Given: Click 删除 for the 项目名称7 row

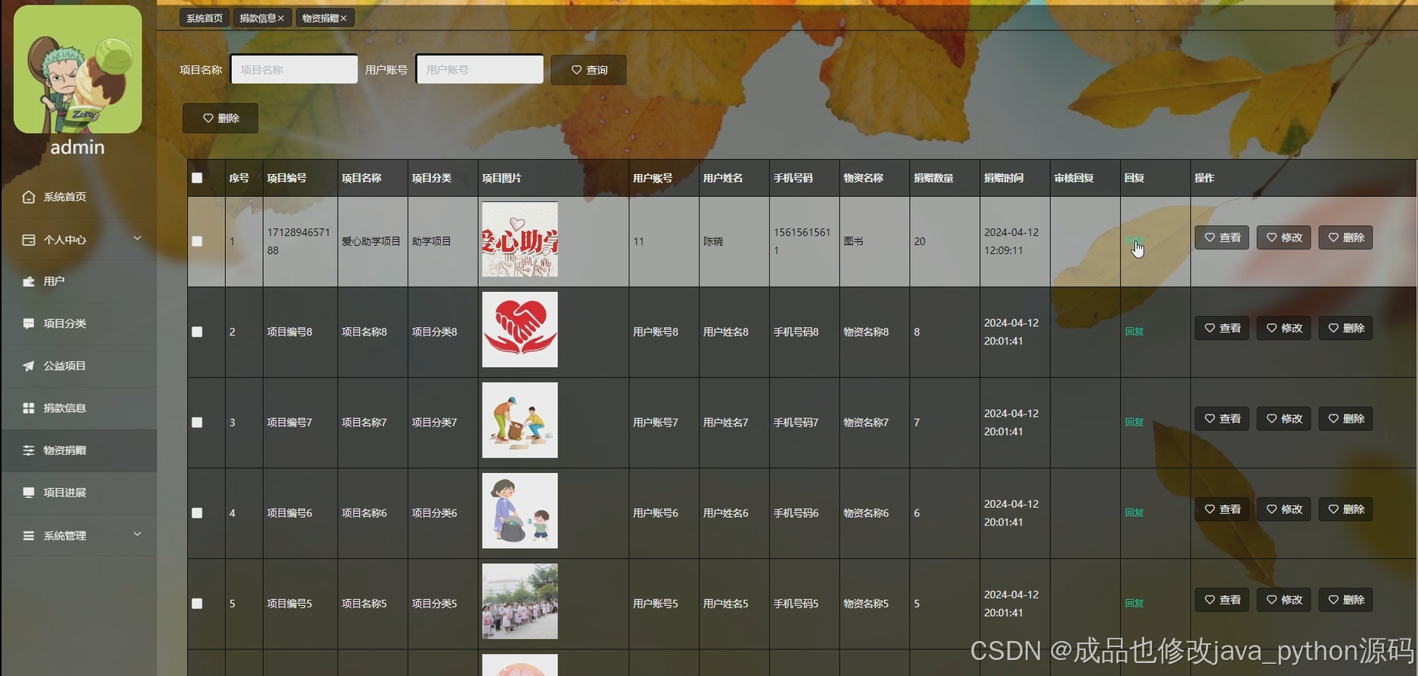Looking at the screenshot, I should coord(1346,418).
